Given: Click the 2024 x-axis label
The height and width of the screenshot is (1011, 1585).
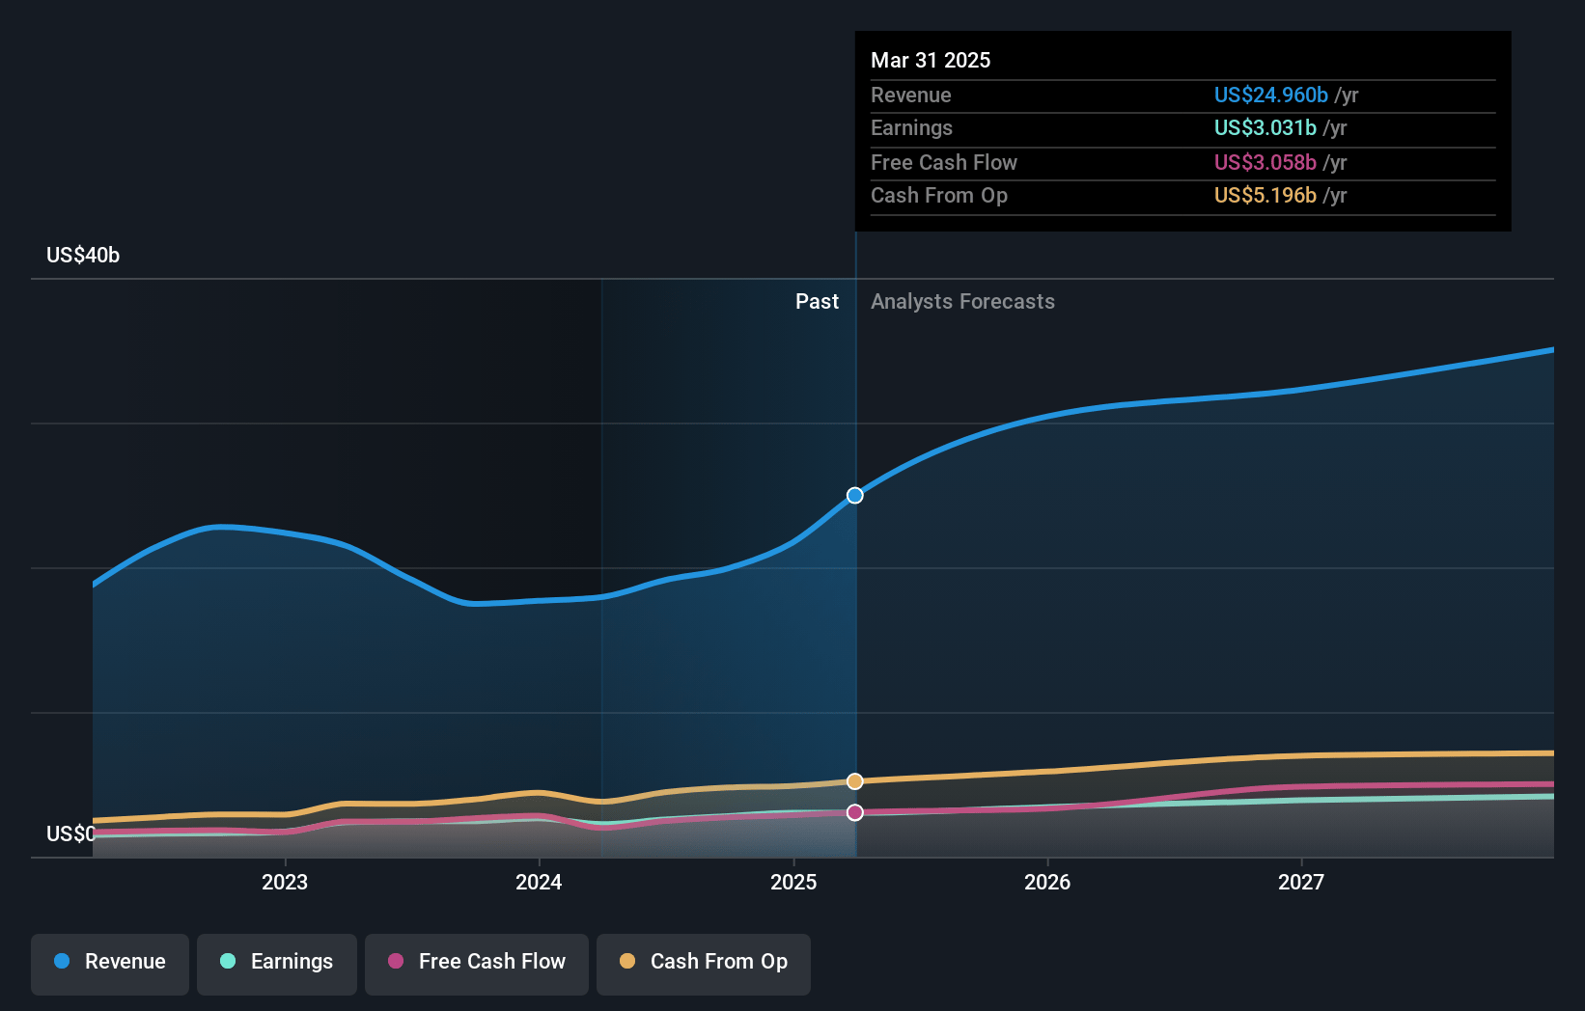Looking at the screenshot, I should tap(539, 882).
